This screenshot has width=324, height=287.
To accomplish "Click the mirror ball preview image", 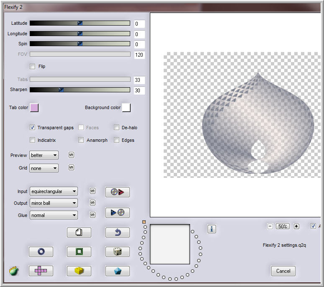I will 258,123.
